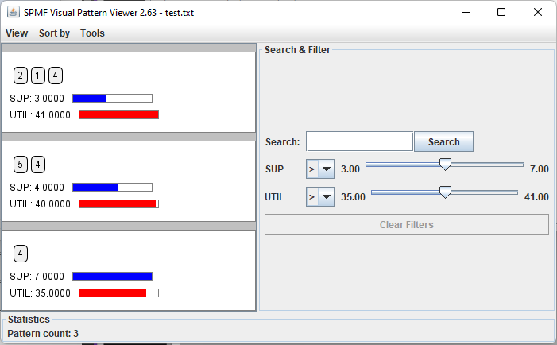Click the UTIL filter slider handle
The image size is (557, 345).
pos(445,192)
